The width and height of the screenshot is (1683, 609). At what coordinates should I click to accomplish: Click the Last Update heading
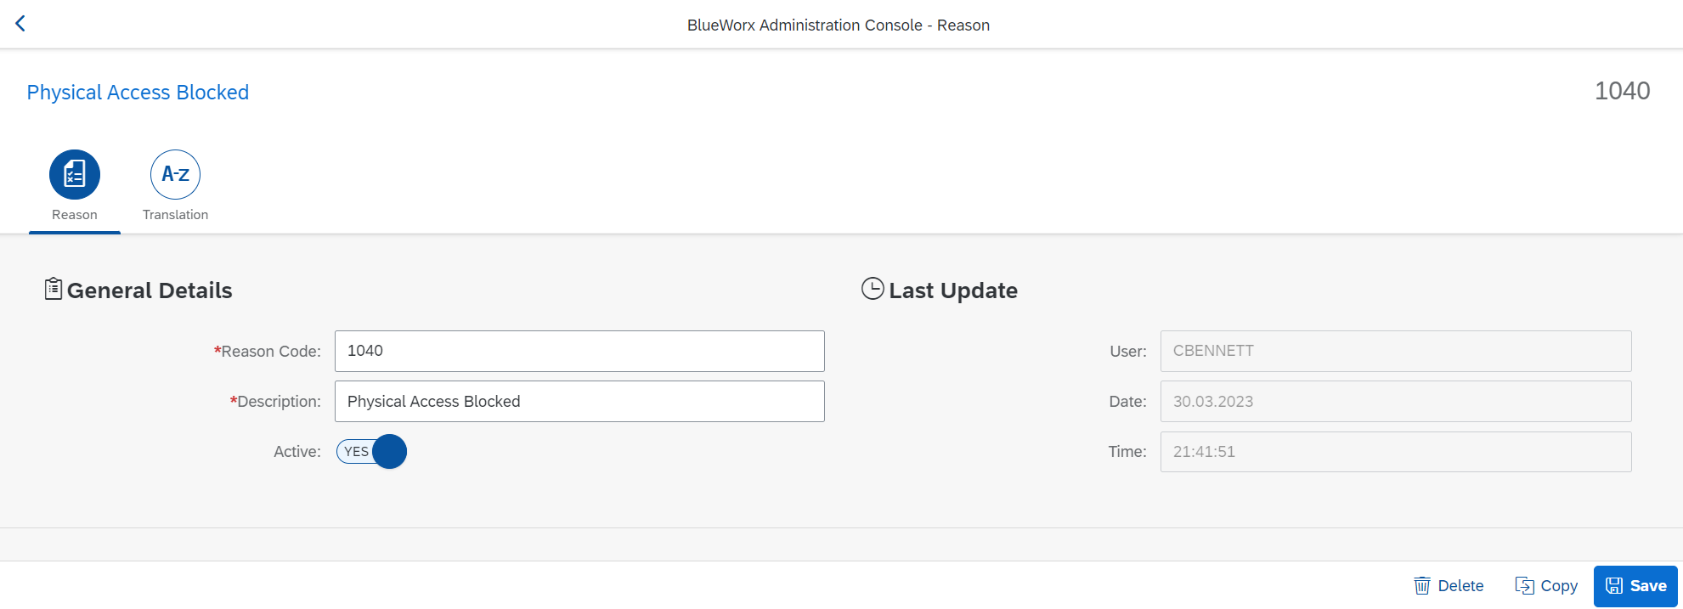pyautogui.click(x=953, y=290)
